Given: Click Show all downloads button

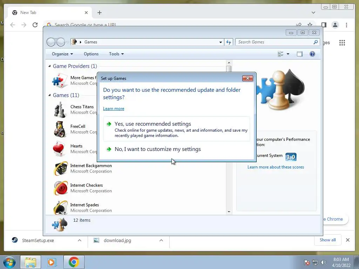Looking at the screenshot, I should coord(328,240).
